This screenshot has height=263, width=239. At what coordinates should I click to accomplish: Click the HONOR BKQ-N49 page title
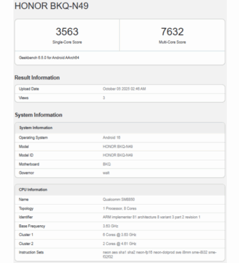pos(51,6)
